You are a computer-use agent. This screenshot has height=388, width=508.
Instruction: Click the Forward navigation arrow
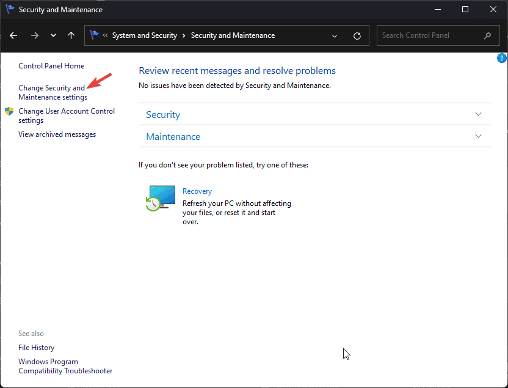pos(35,35)
